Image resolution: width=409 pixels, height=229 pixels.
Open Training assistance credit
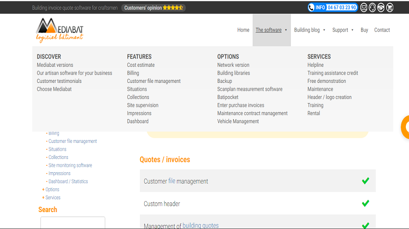(x=333, y=73)
